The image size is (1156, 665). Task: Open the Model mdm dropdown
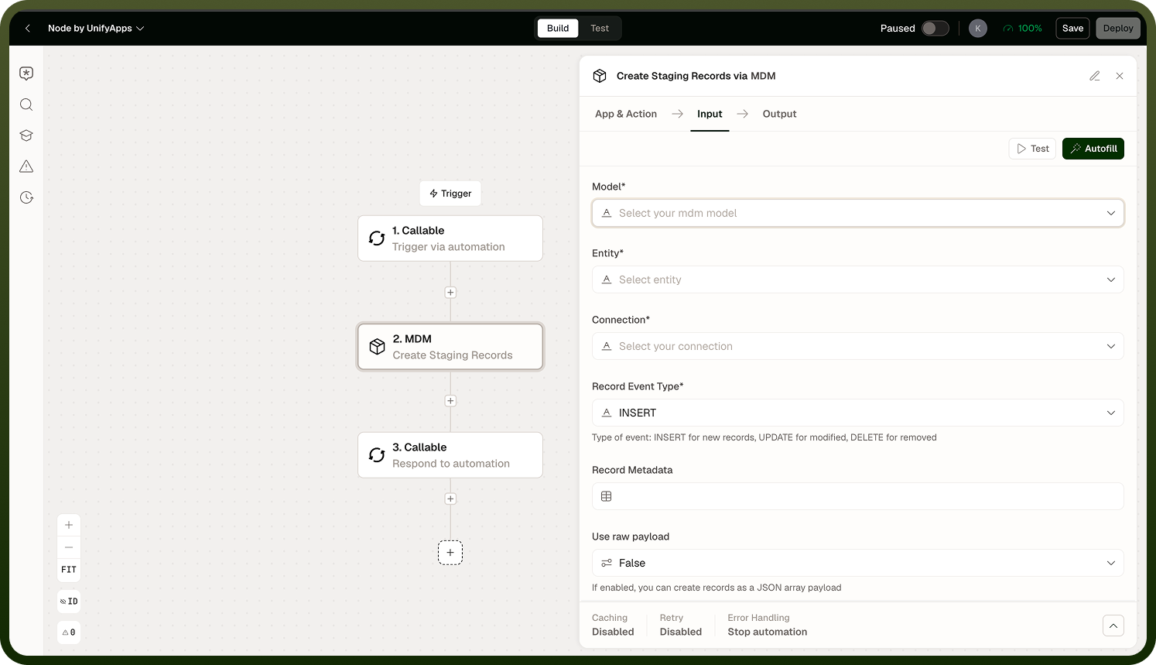tap(858, 213)
